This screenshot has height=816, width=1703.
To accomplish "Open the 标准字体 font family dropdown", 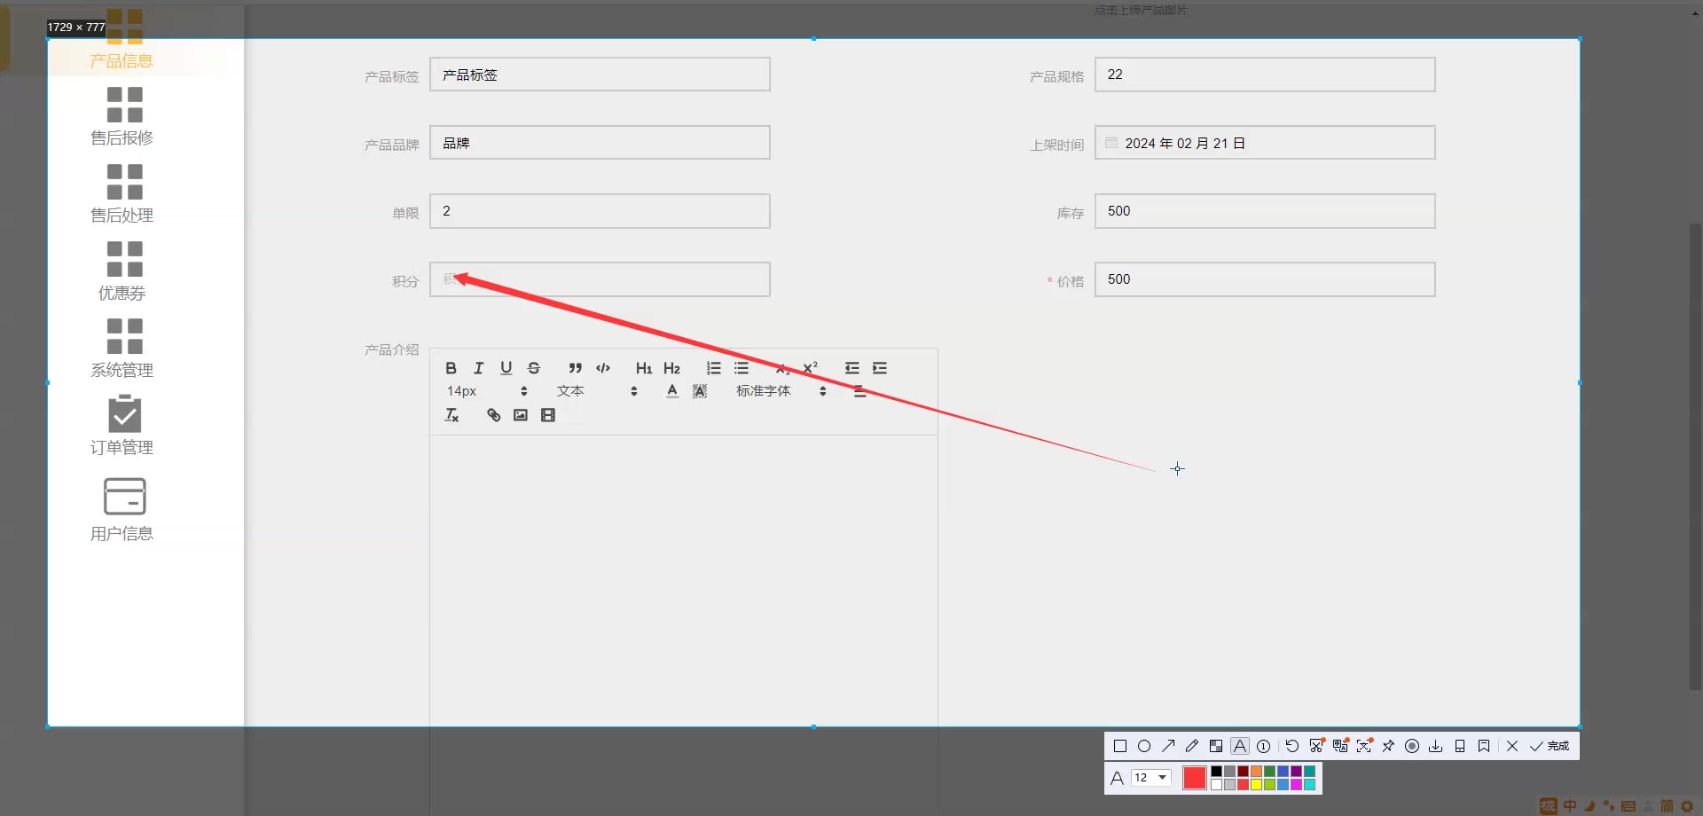I will pos(781,391).
